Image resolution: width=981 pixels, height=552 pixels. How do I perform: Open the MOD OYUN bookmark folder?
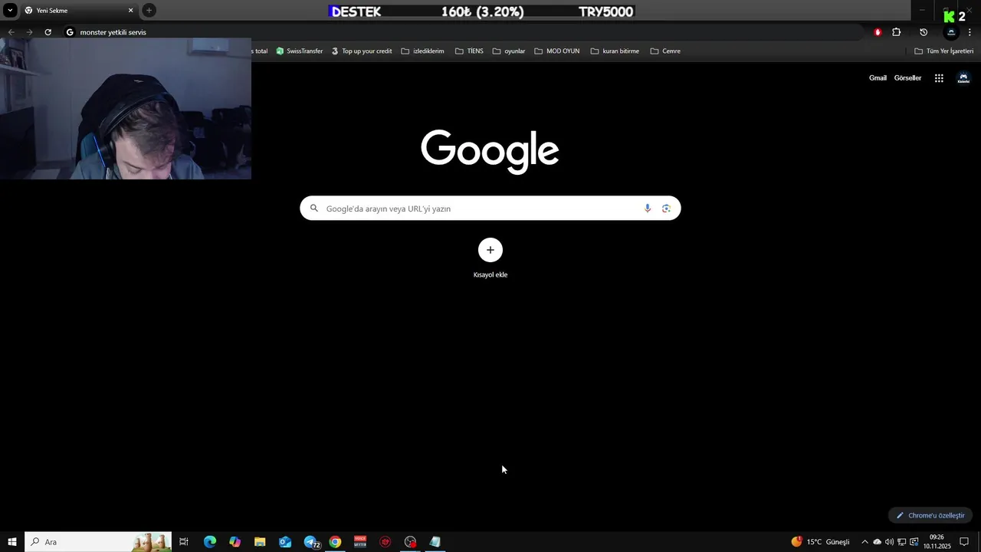pos(556,51)
